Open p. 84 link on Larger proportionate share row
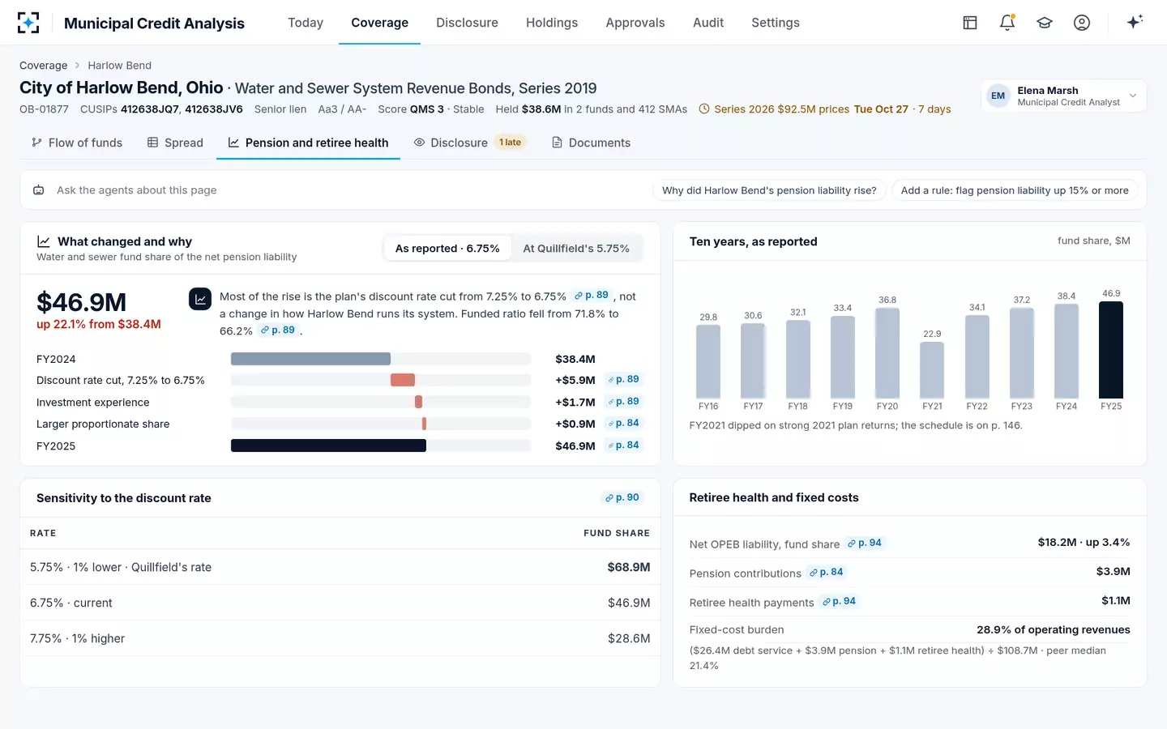Viewport: 1167px width, 729px height. pos(624,423)
